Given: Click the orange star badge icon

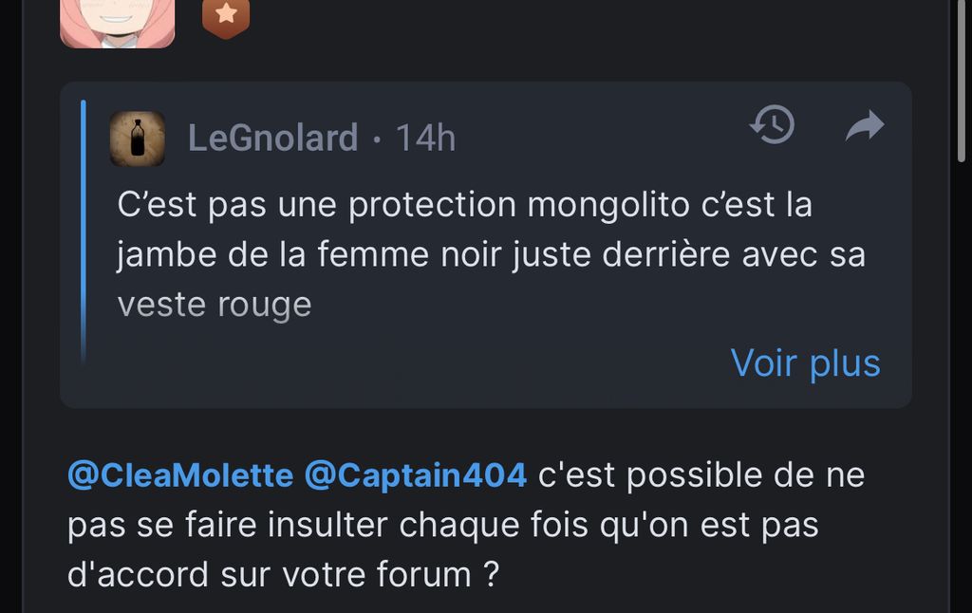Looking at the screenshot, I should pyautogui.click(x=226, y=16).
